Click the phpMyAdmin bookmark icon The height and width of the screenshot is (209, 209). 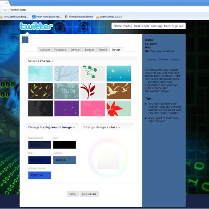click(98, 17)
